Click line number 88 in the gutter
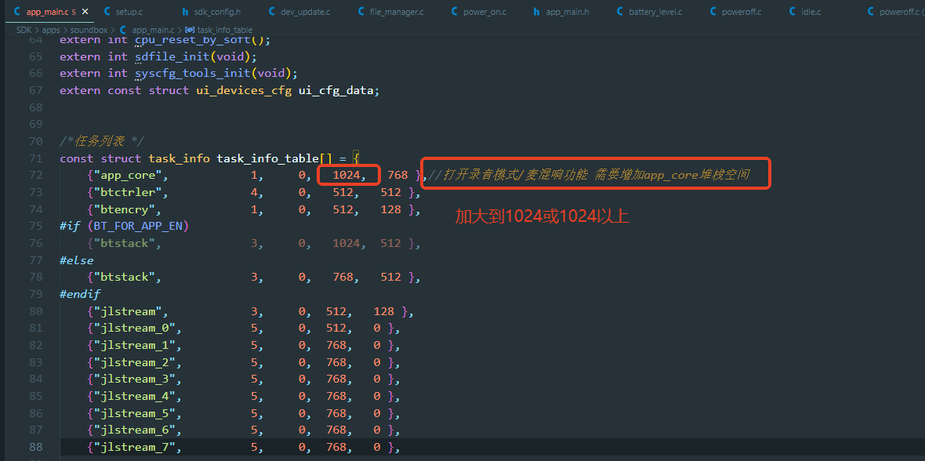This screenshot has height=461, width=925. 35,448
